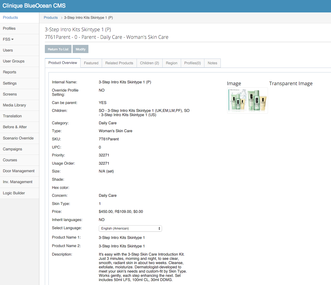Open Users in the sidebar

tap(19, 50)
